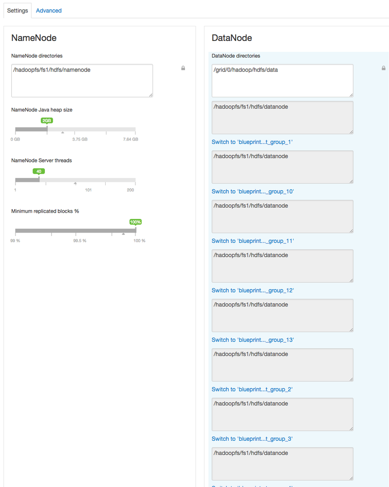Switch to 'blueprint...t_group_3' config group
389x487 pixels.
coord(252,439)
